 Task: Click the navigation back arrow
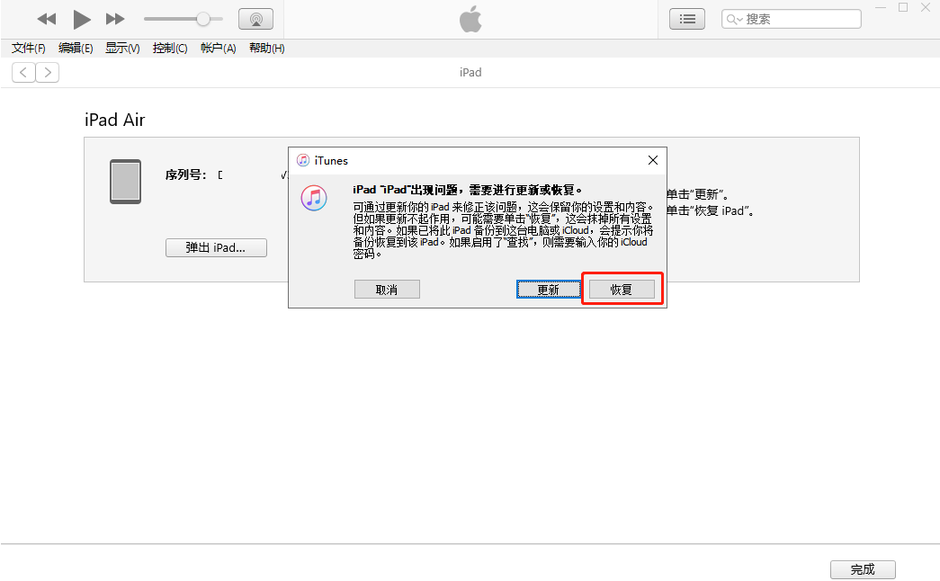(22, 72)
